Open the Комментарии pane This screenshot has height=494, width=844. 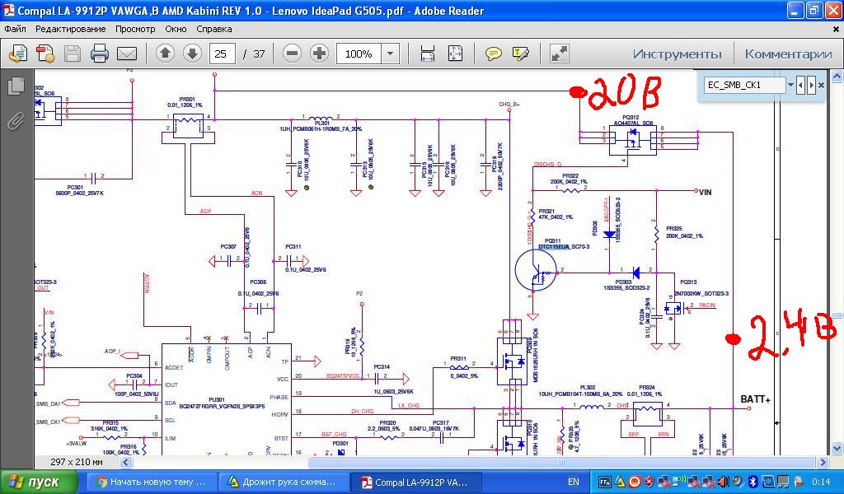tap(788, 54)
